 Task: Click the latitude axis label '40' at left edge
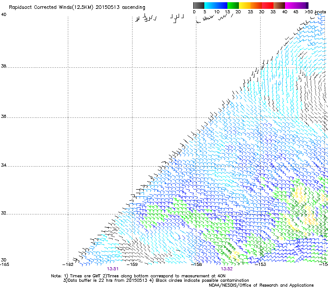[4, 15]
